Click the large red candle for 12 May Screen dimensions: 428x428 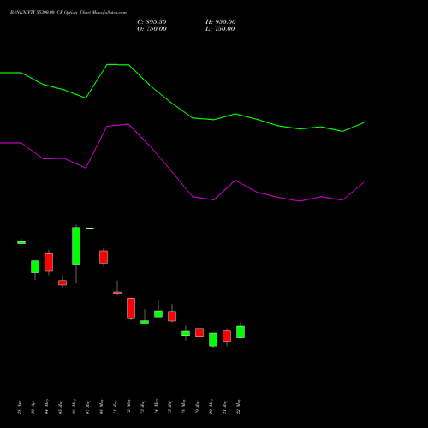pos(131,308)
